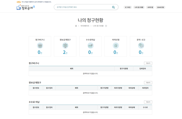Click the 29:49 연장 session button
182x119 pixels.
(x=160, y=7)
